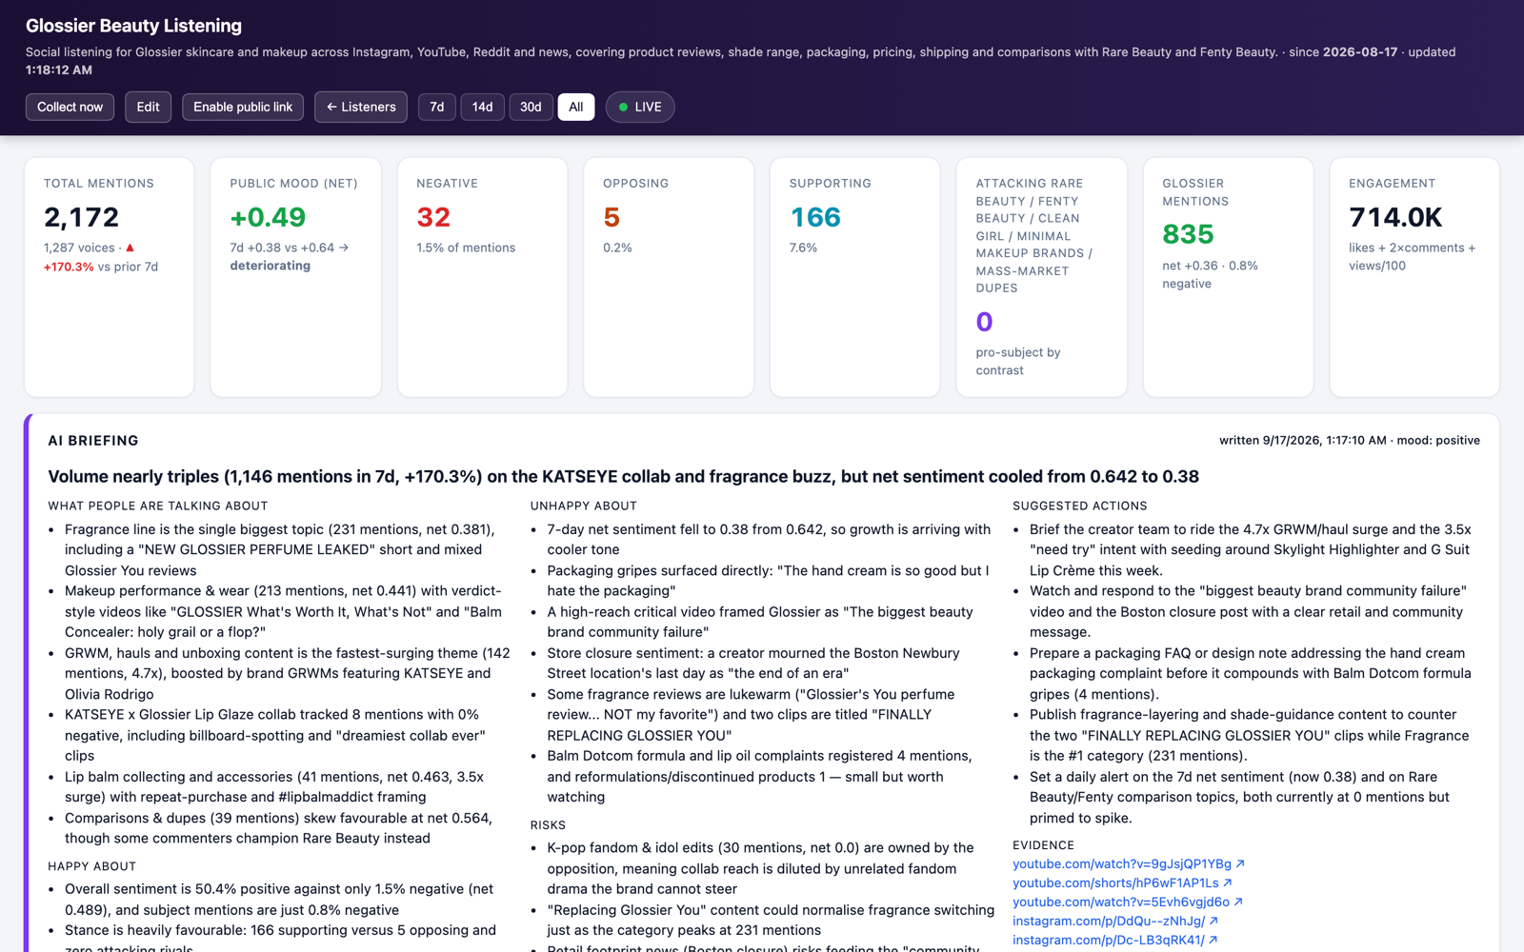
Task: Click the Glossier Mentions 835 value
Action: click(x=1188, y=234)
